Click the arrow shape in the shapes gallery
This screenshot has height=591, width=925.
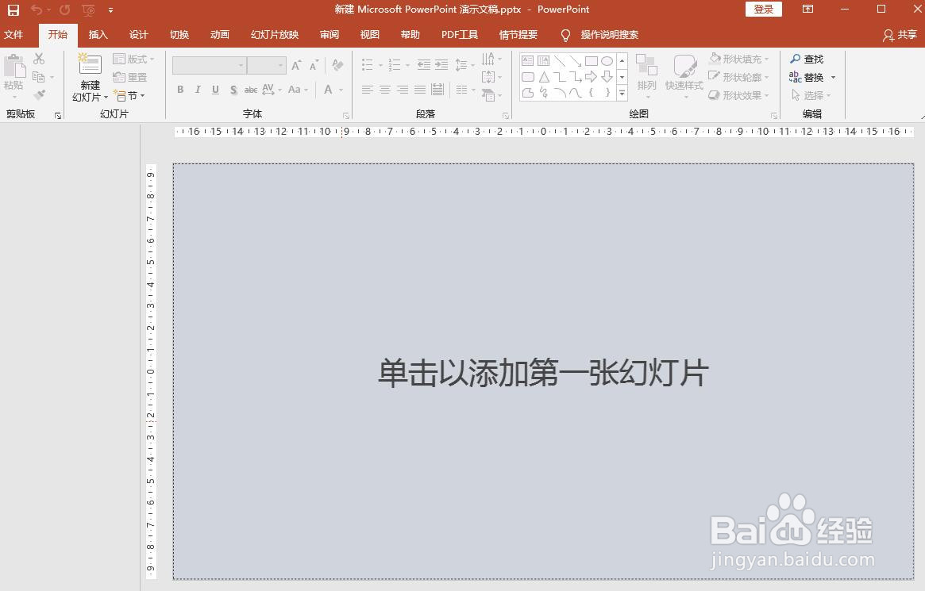tap(592, 76)
